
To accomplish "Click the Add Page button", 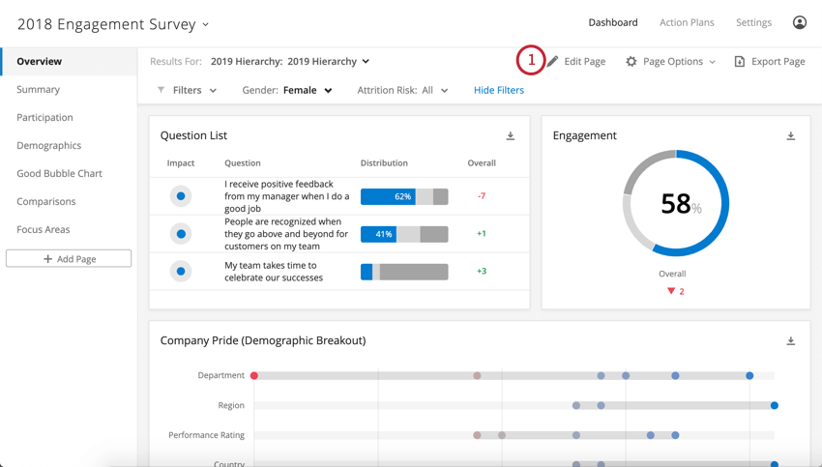I will 69,258.
